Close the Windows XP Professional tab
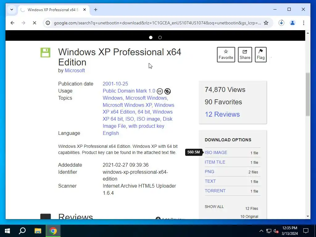 (x=85, y=10)
